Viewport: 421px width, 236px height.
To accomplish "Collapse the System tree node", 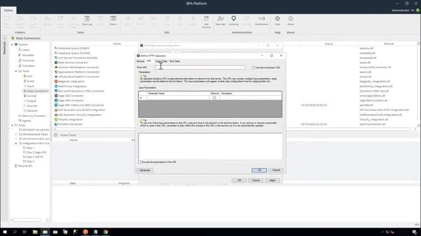I will [12, 45].
